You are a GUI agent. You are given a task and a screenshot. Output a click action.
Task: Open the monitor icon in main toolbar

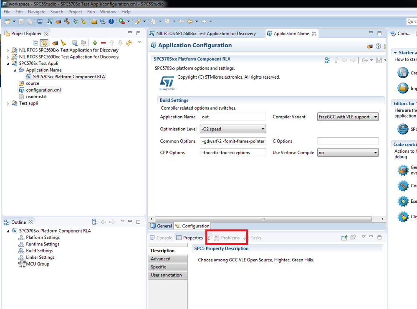point(40,21)
